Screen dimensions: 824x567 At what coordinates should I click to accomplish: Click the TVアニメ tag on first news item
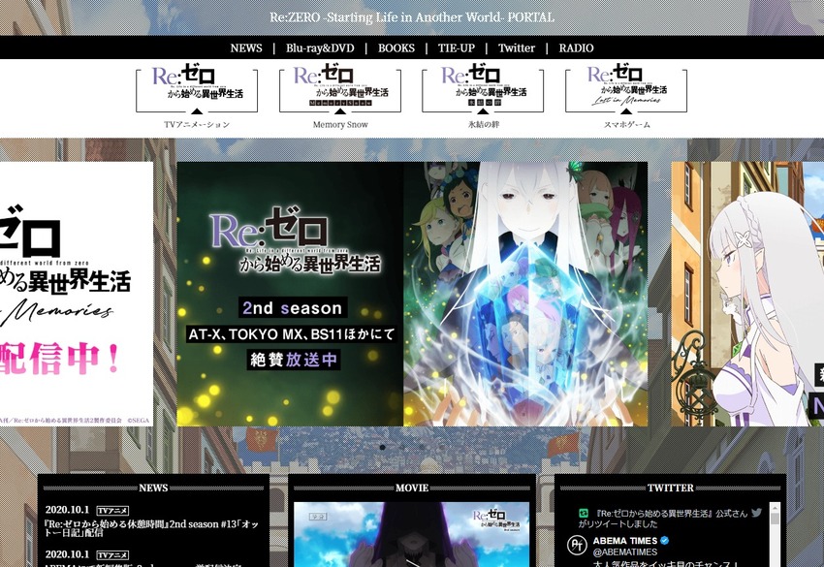(113, 511)
